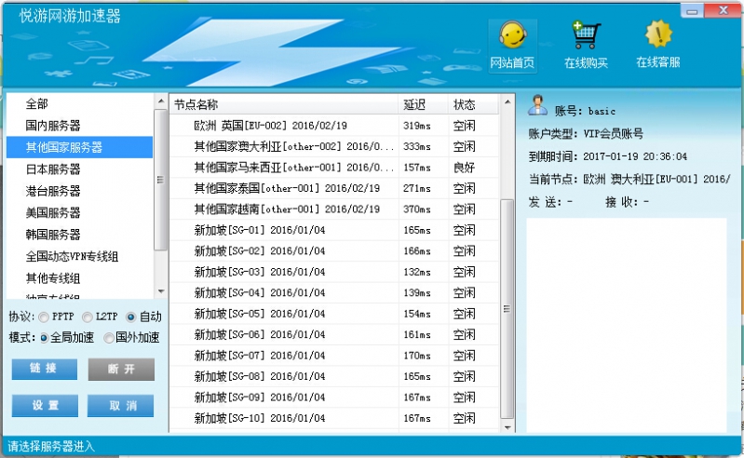The height and width of the screenshot is (458, 744).
Task: Click category list scroll down arrow
Action: tap(161, 291)
